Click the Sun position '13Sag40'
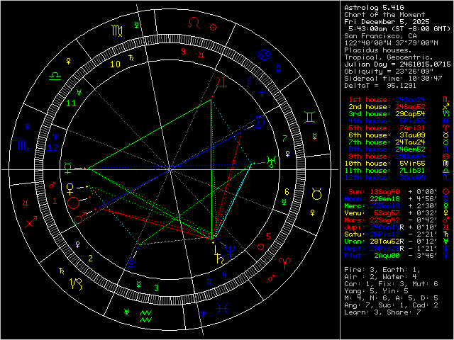454x340 pixels. (x=384, y=192)
